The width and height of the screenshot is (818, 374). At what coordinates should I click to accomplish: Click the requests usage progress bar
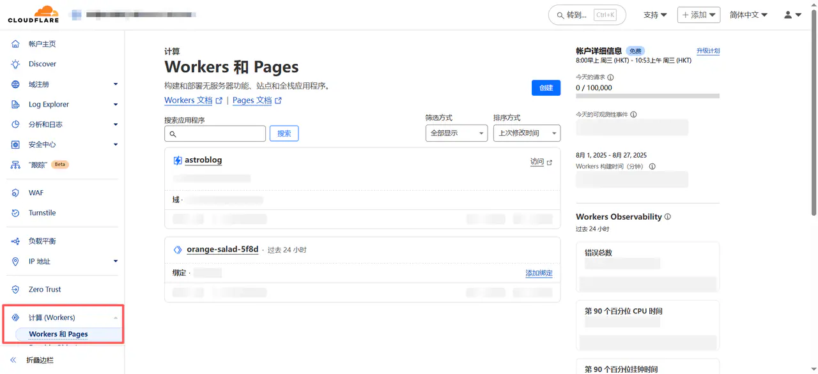click(x=647, y=96)
